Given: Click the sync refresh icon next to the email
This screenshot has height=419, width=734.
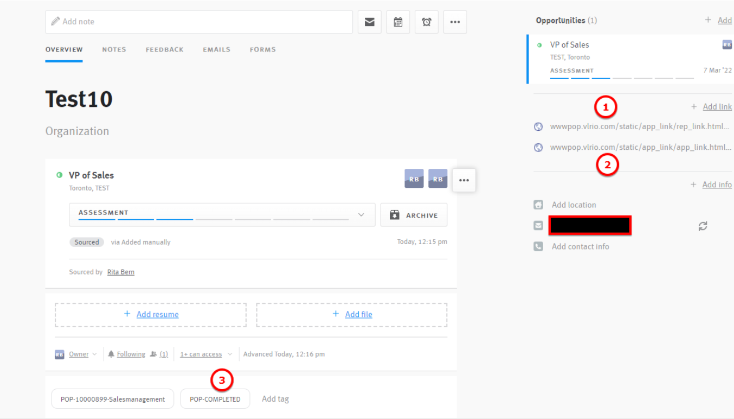Looking at the screenshot, I should tap(703, 225).
